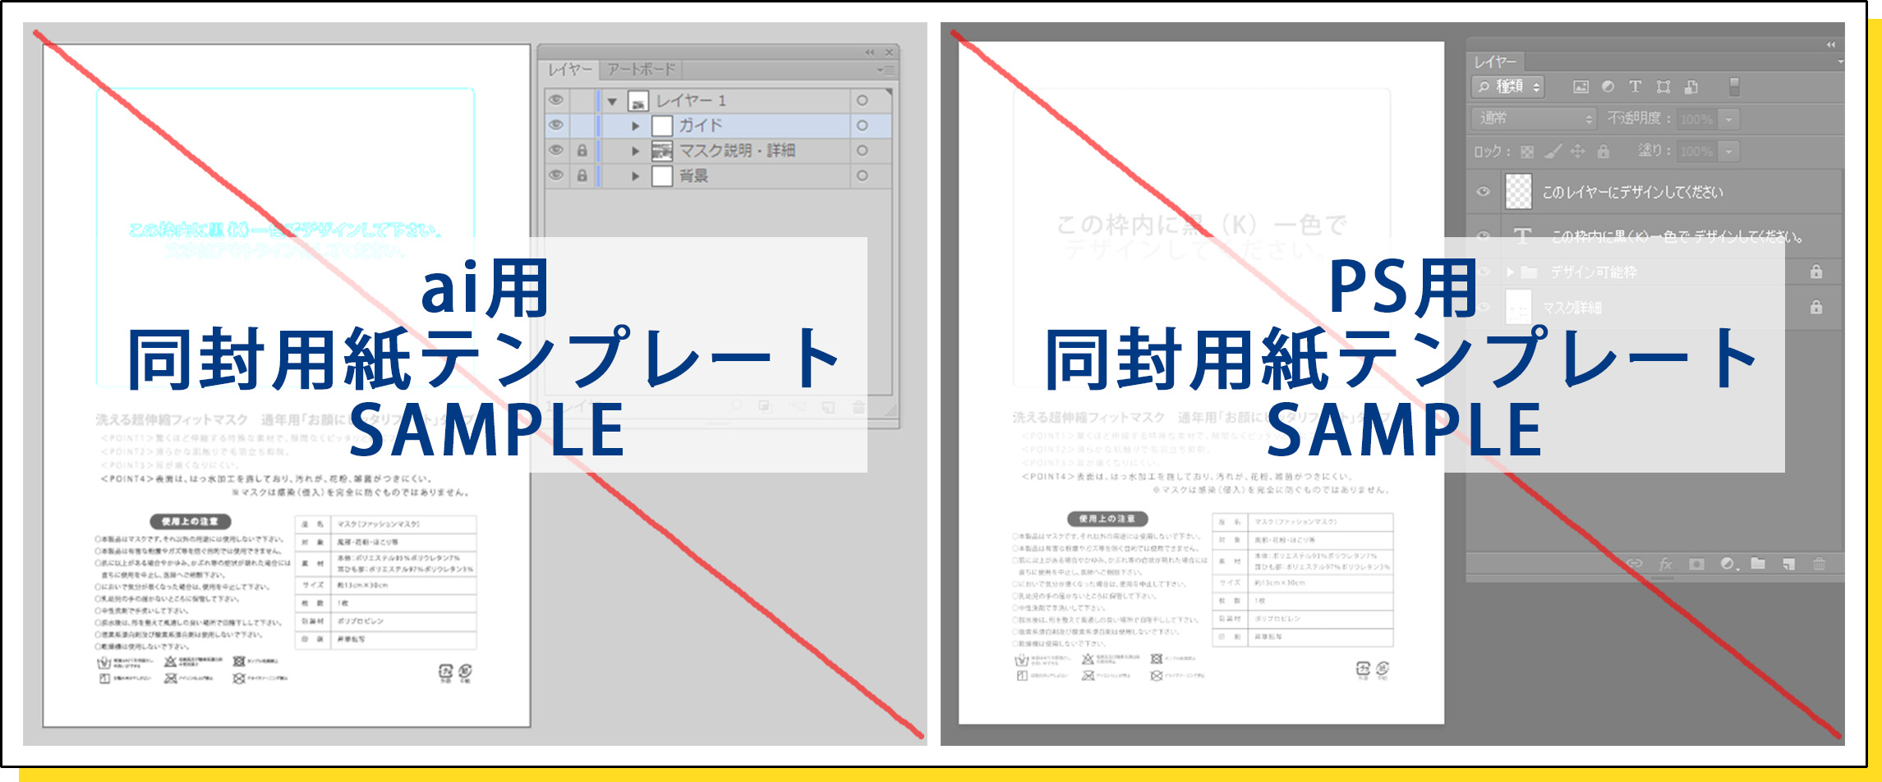1882x782 pixels.
Task: Enable type layer filter in Photoshop panel
Action: [x=1635, y=86]
